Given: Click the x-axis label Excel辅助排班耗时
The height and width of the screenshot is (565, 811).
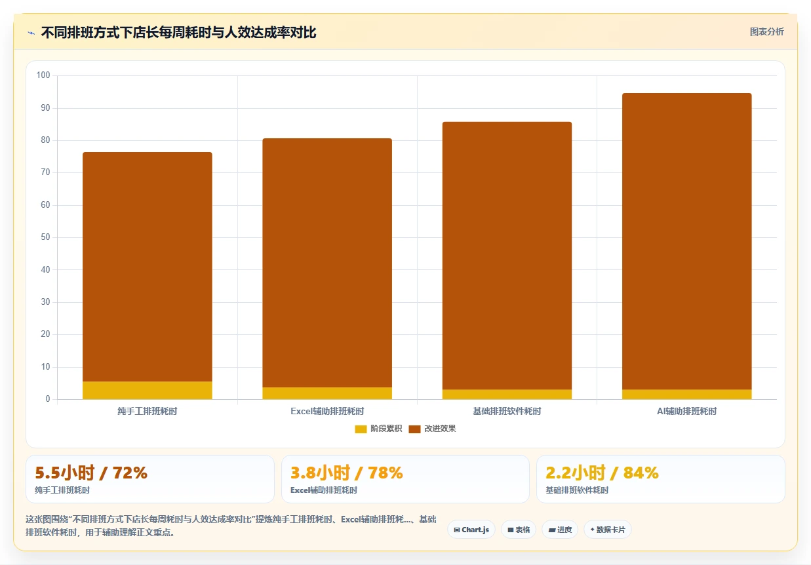Looking at the screenshot, I should [327, 412].
